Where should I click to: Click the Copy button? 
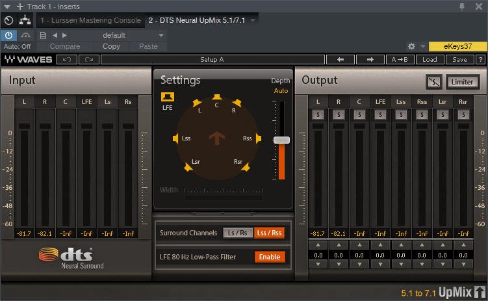tap(111, 46)
